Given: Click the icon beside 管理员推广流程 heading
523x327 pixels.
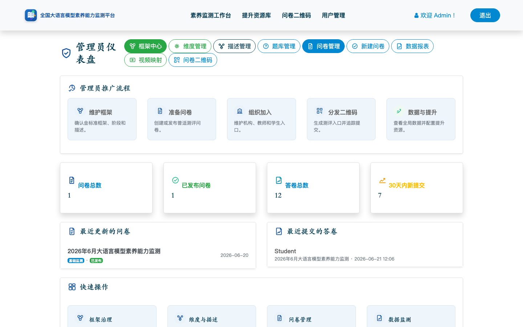Looking at the screenshot, I should pyautogui.click(x=72, y=88).
